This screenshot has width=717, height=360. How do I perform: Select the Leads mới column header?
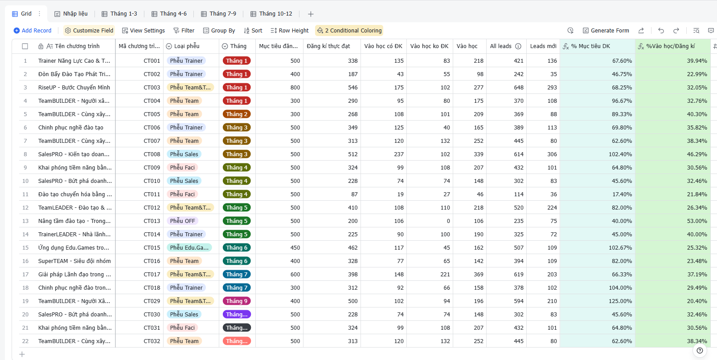click(543, 46)
